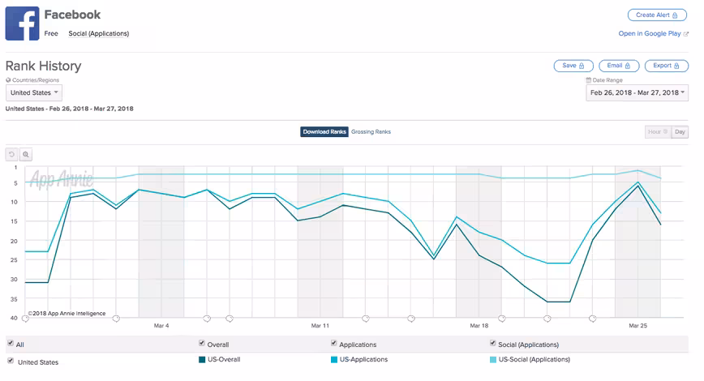Open in Google Play link
704x381 pixels.
(x=650, y=34)
